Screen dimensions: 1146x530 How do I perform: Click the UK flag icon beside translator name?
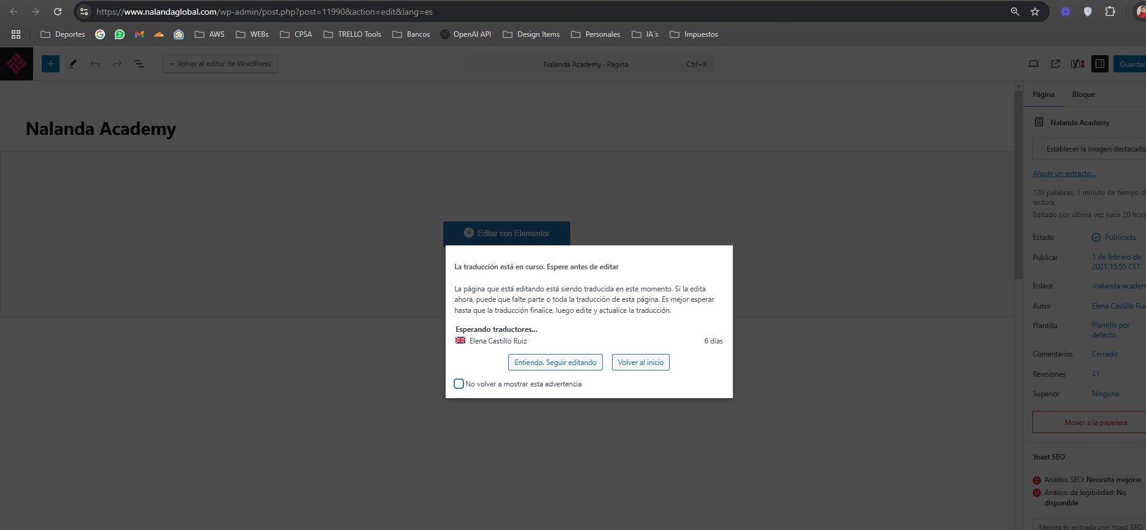(460, 340)
